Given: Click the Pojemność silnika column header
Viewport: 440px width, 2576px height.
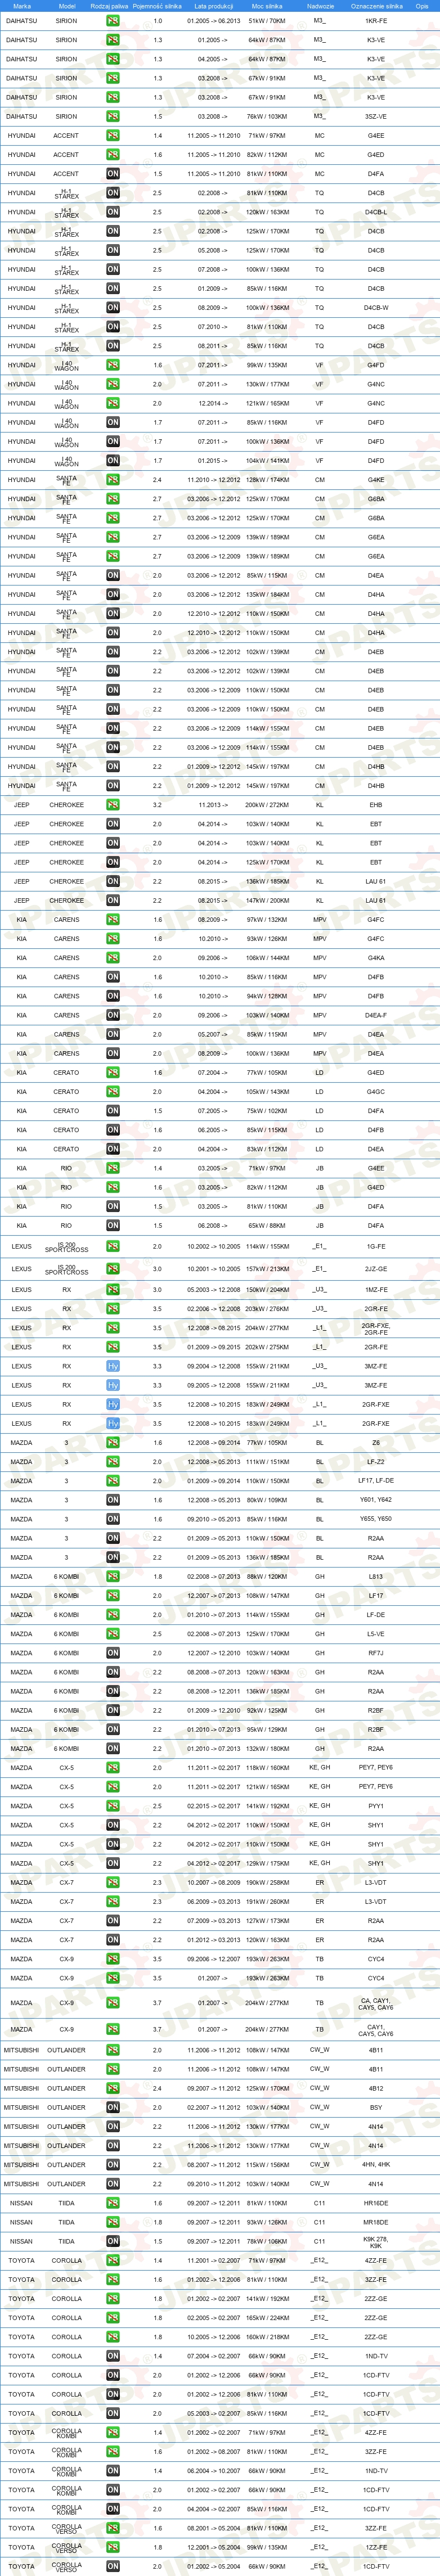Looking at the screenshot, I should pos(157,6).
